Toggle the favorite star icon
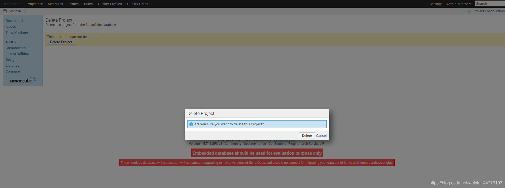This screenshot has width=505, height=188. tap(469, 11)
